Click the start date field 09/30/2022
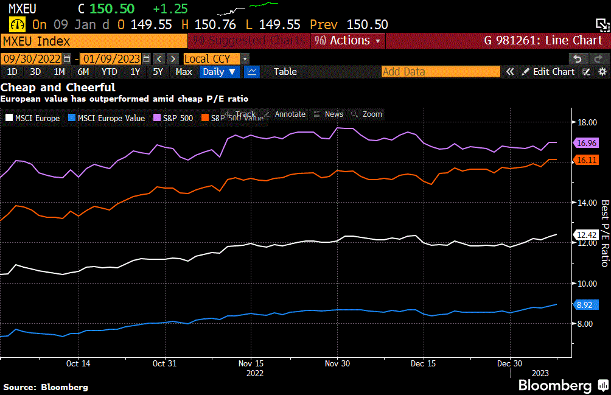The image size is (611, 395). click(32, 59)
